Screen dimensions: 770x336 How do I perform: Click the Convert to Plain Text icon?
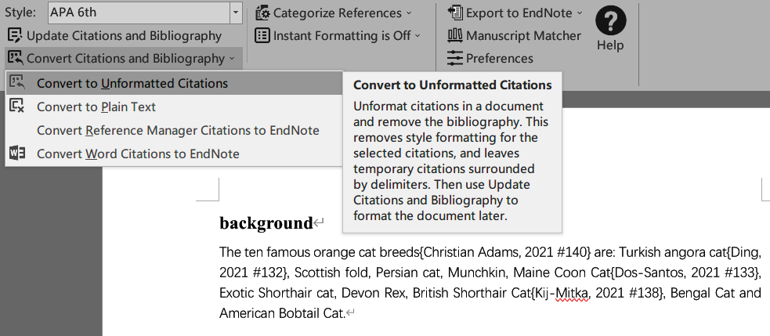(x=17, y=106)
